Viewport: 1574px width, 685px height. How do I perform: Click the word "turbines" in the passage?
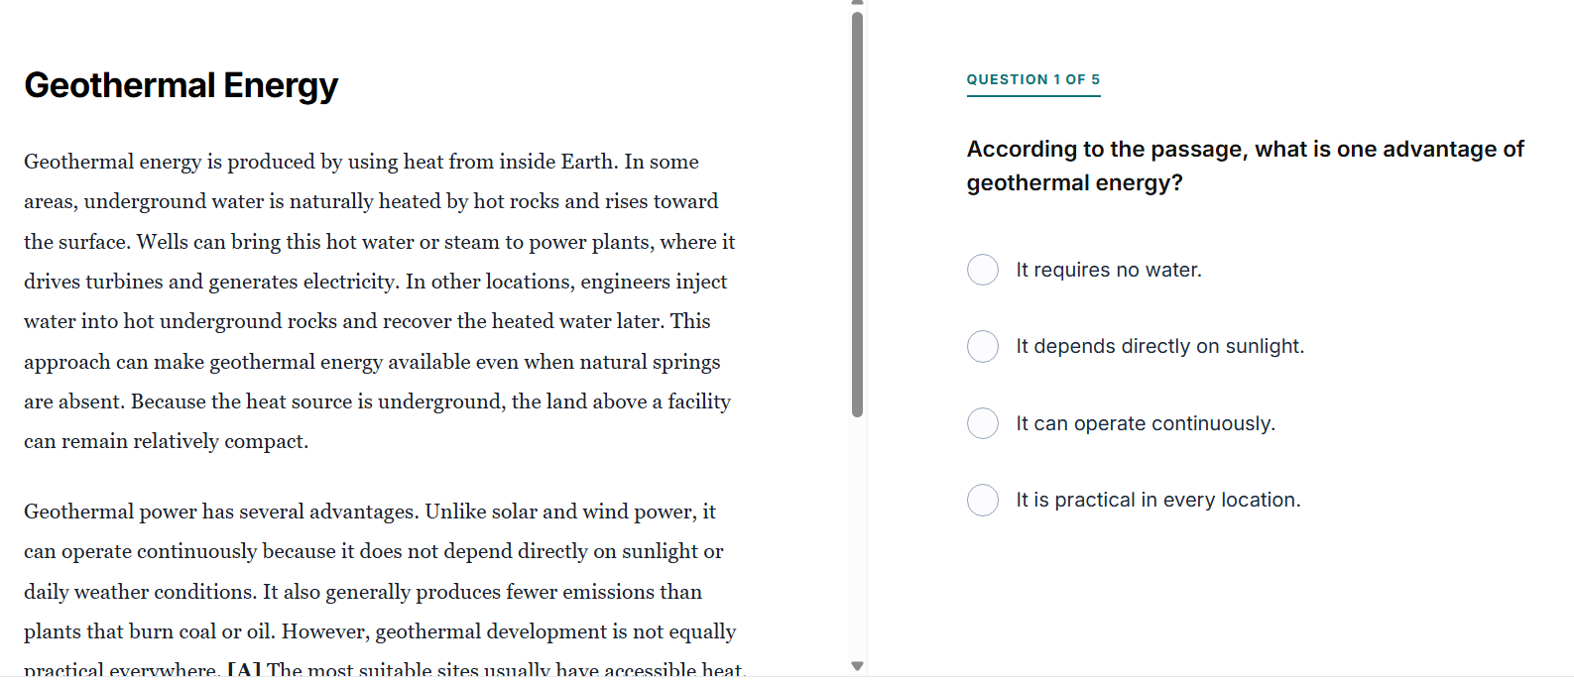point(124,282)
